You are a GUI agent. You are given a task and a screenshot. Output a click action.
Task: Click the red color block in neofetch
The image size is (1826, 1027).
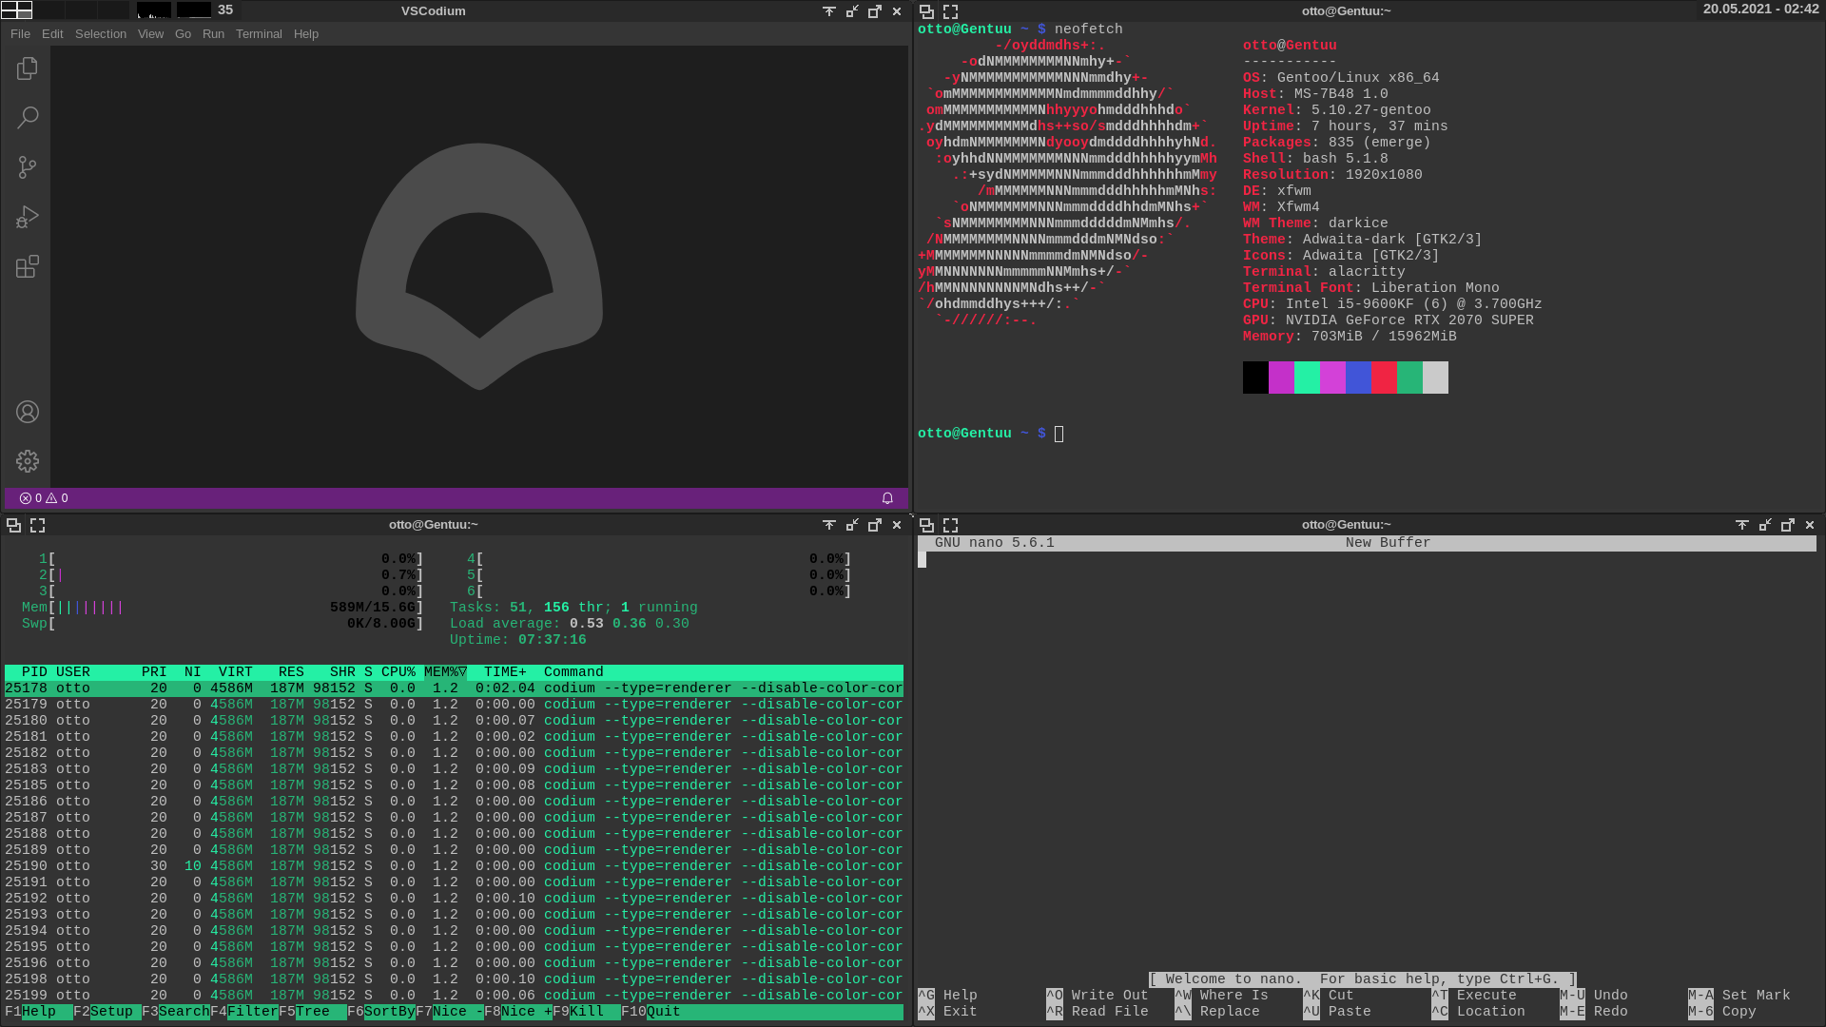pos(1384,378)
